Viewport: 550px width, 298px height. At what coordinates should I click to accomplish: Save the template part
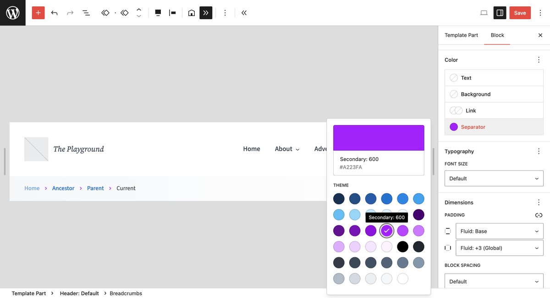point(520,13)
